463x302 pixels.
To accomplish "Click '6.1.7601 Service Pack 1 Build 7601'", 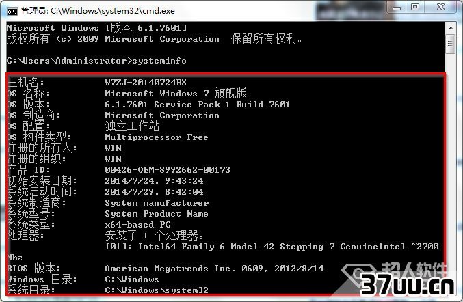I will 198,105.
